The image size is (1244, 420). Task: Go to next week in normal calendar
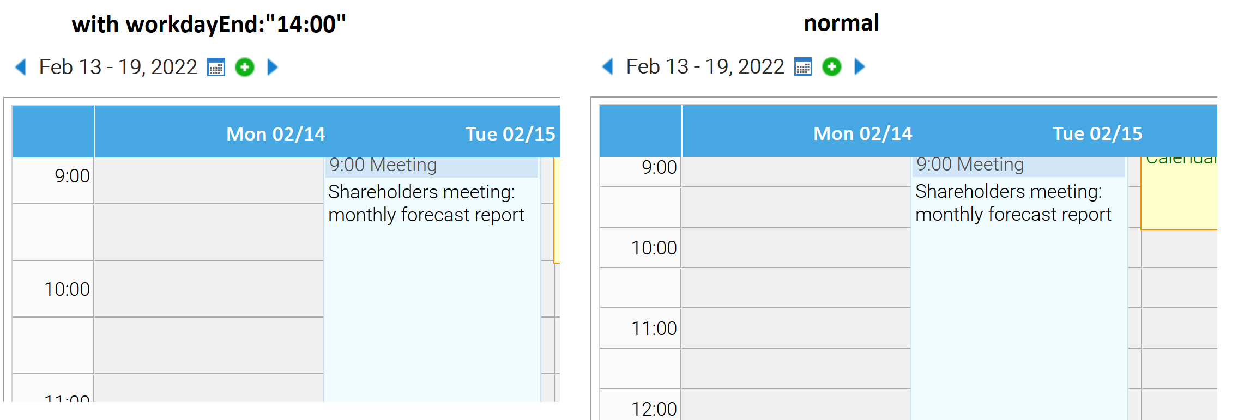click(860, 66)
